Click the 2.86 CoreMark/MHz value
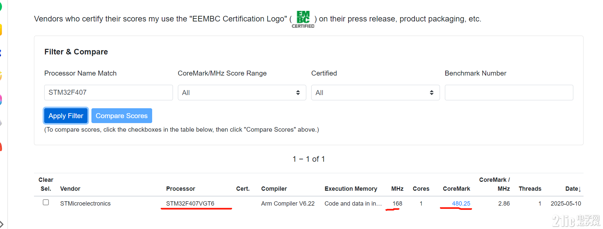 point(504,204)
